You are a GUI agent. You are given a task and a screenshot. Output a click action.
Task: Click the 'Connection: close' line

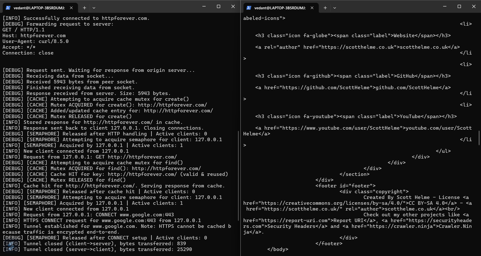click(28, 53)
